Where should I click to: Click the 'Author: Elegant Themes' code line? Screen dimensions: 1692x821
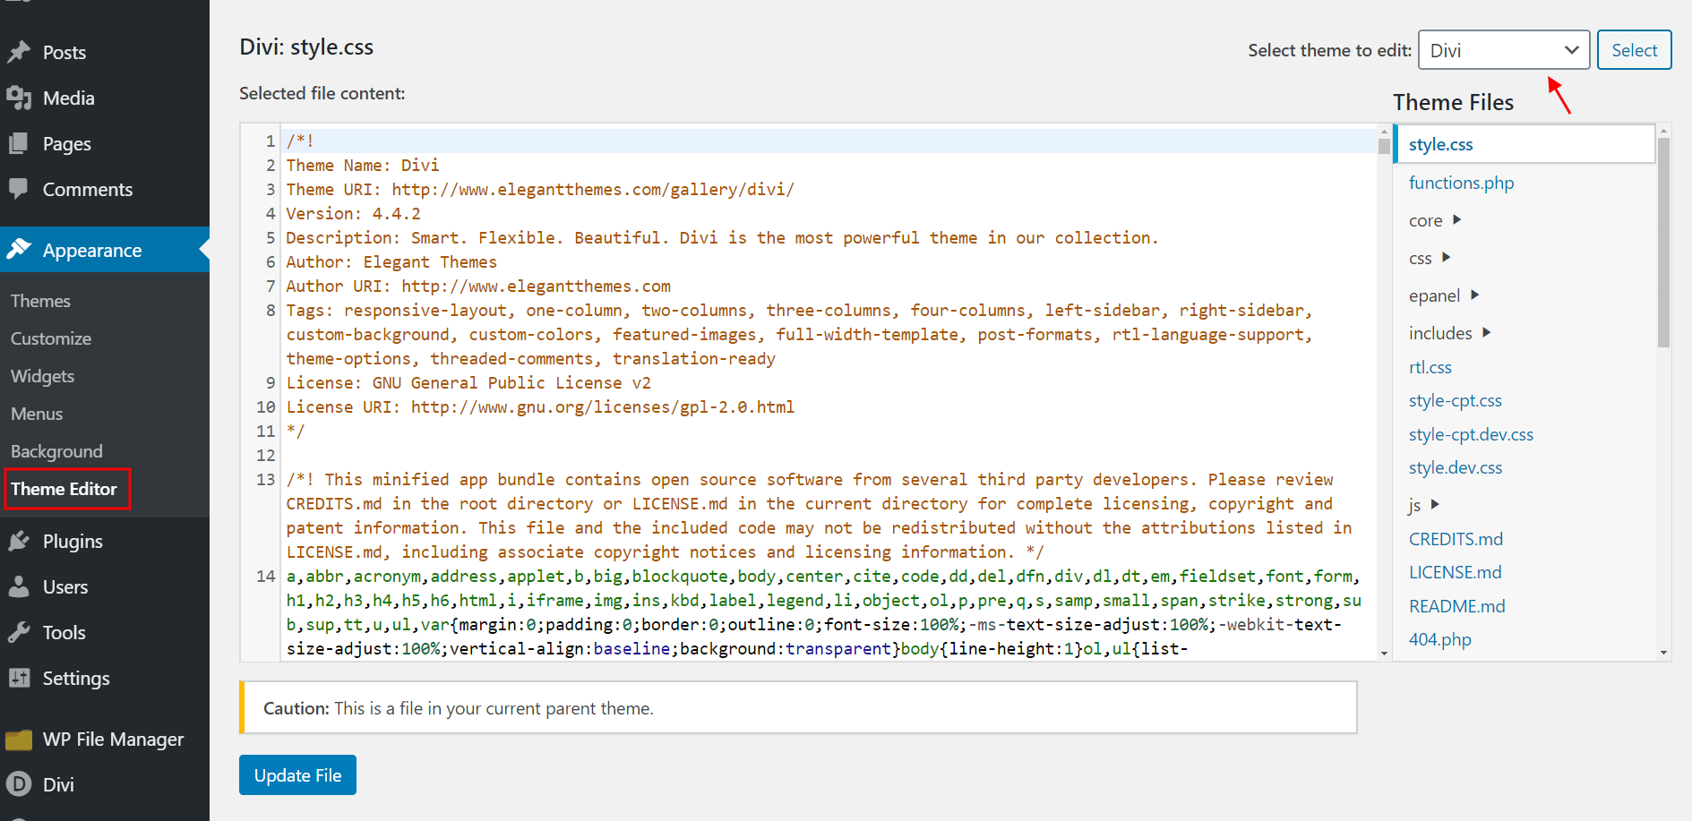coord(391,261)
